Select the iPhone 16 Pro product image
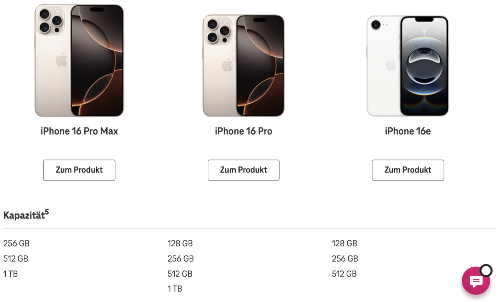Screen dimensions: 499x302 (243, 65)
